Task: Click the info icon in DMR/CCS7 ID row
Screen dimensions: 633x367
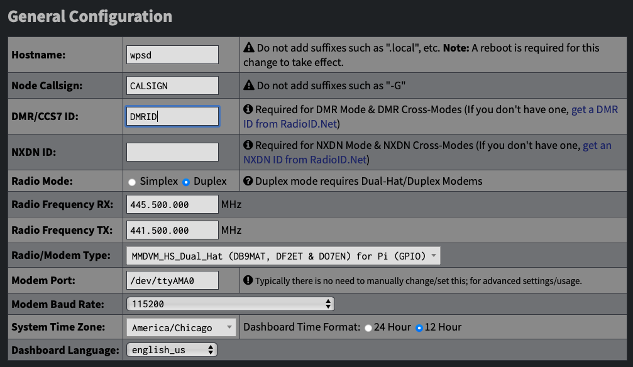Action: [248, 110]
